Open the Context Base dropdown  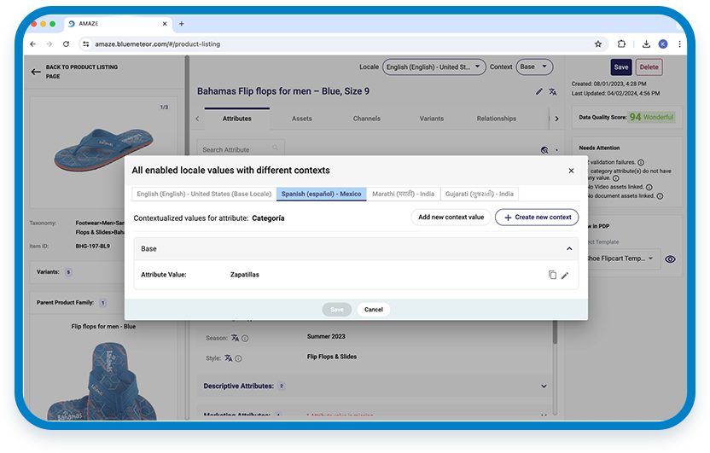pos(534,67)
